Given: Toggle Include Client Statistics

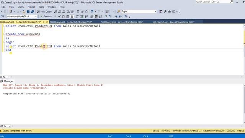Looking at the screenshot, I should (86, 16).
